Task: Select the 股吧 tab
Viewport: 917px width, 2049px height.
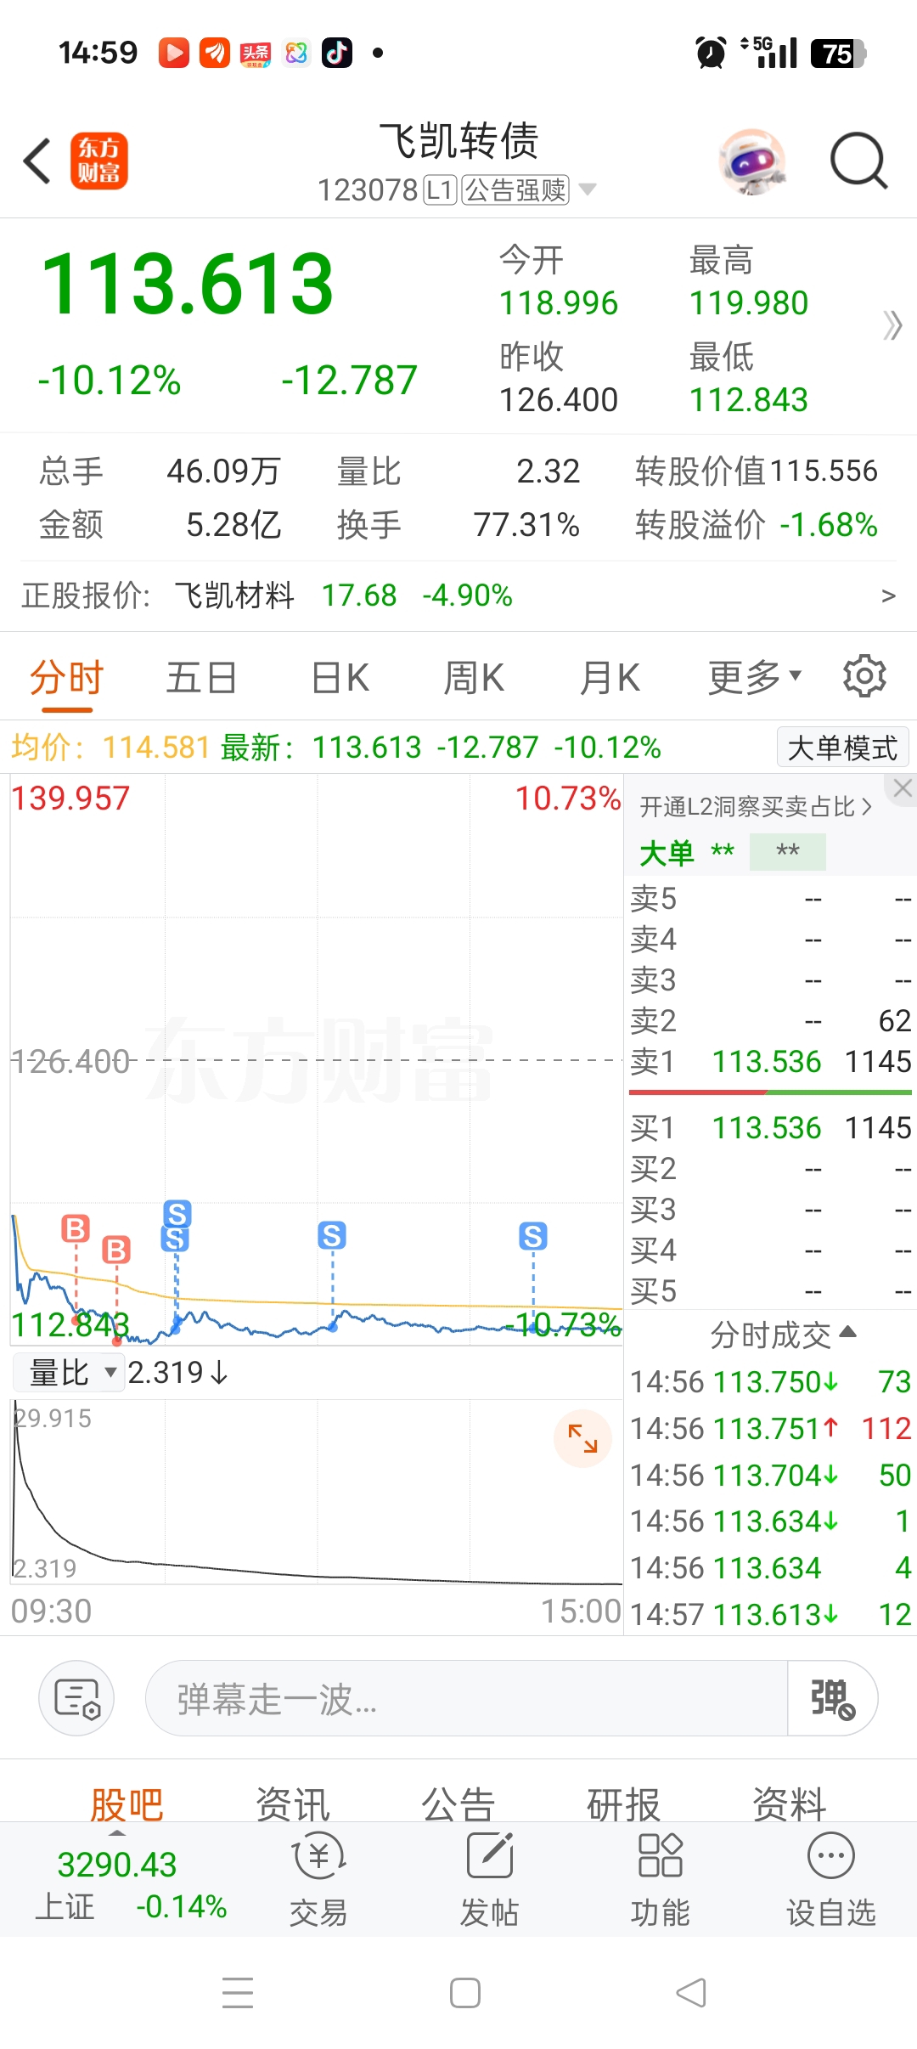Action: click(x=127, y=1803)
